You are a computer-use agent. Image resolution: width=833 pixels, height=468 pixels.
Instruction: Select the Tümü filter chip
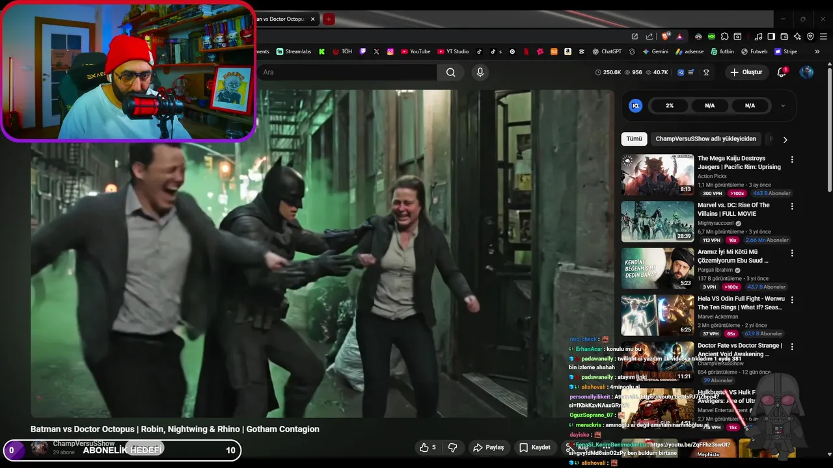[634, 138]
